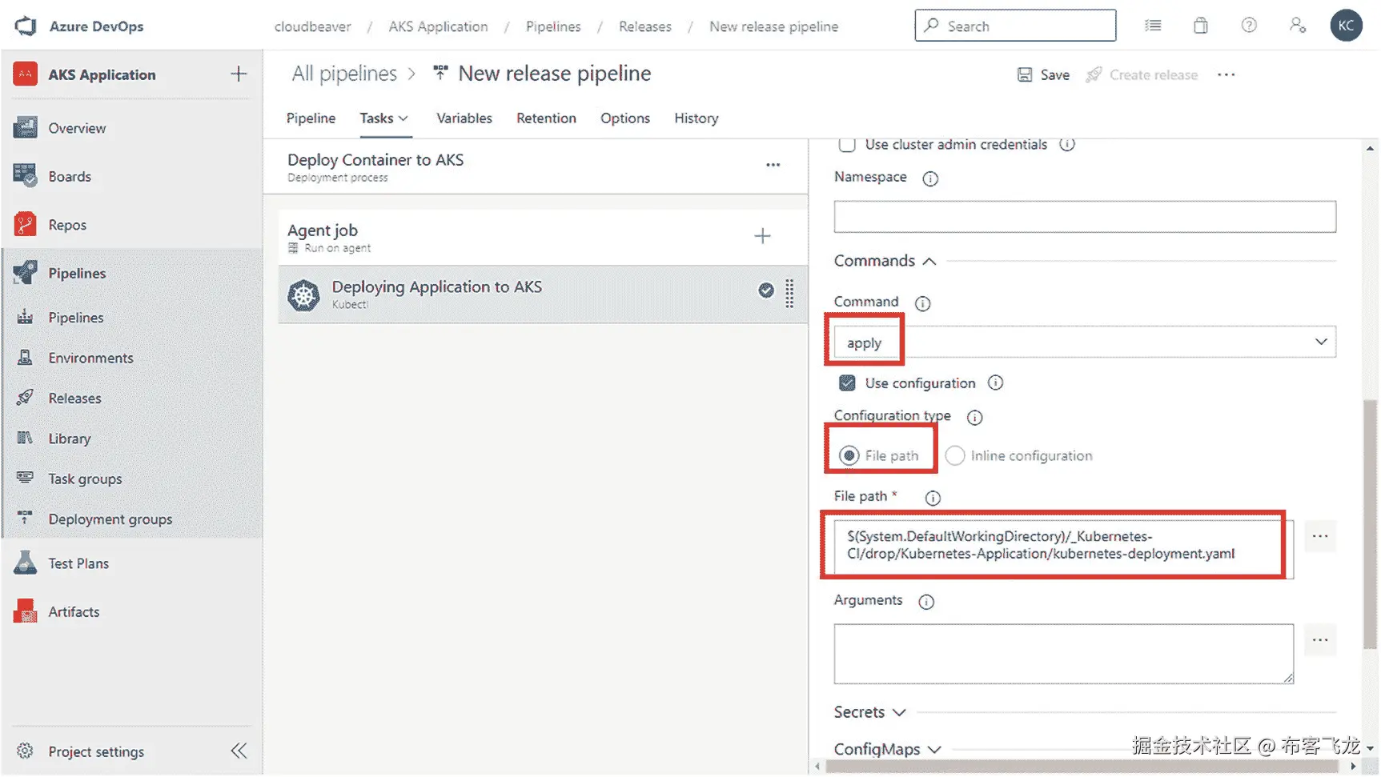Open Arguments editor ellipsis button
Viewport: 1381px width, 777px height.
pos(1320,640)
